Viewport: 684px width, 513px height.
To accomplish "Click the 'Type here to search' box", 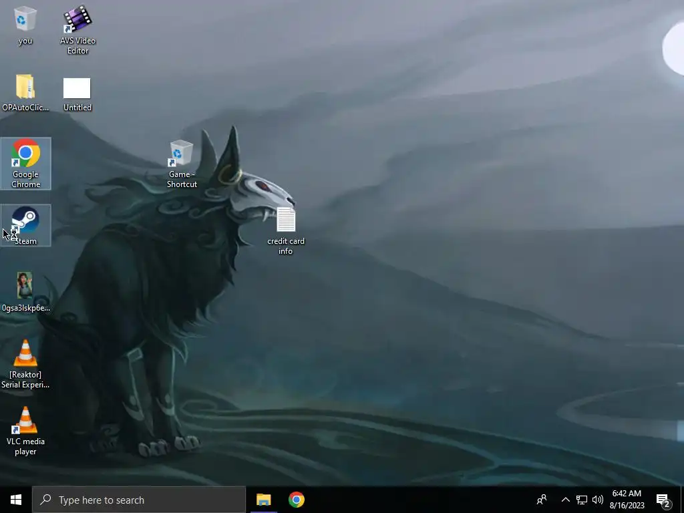I will [139, 500].
